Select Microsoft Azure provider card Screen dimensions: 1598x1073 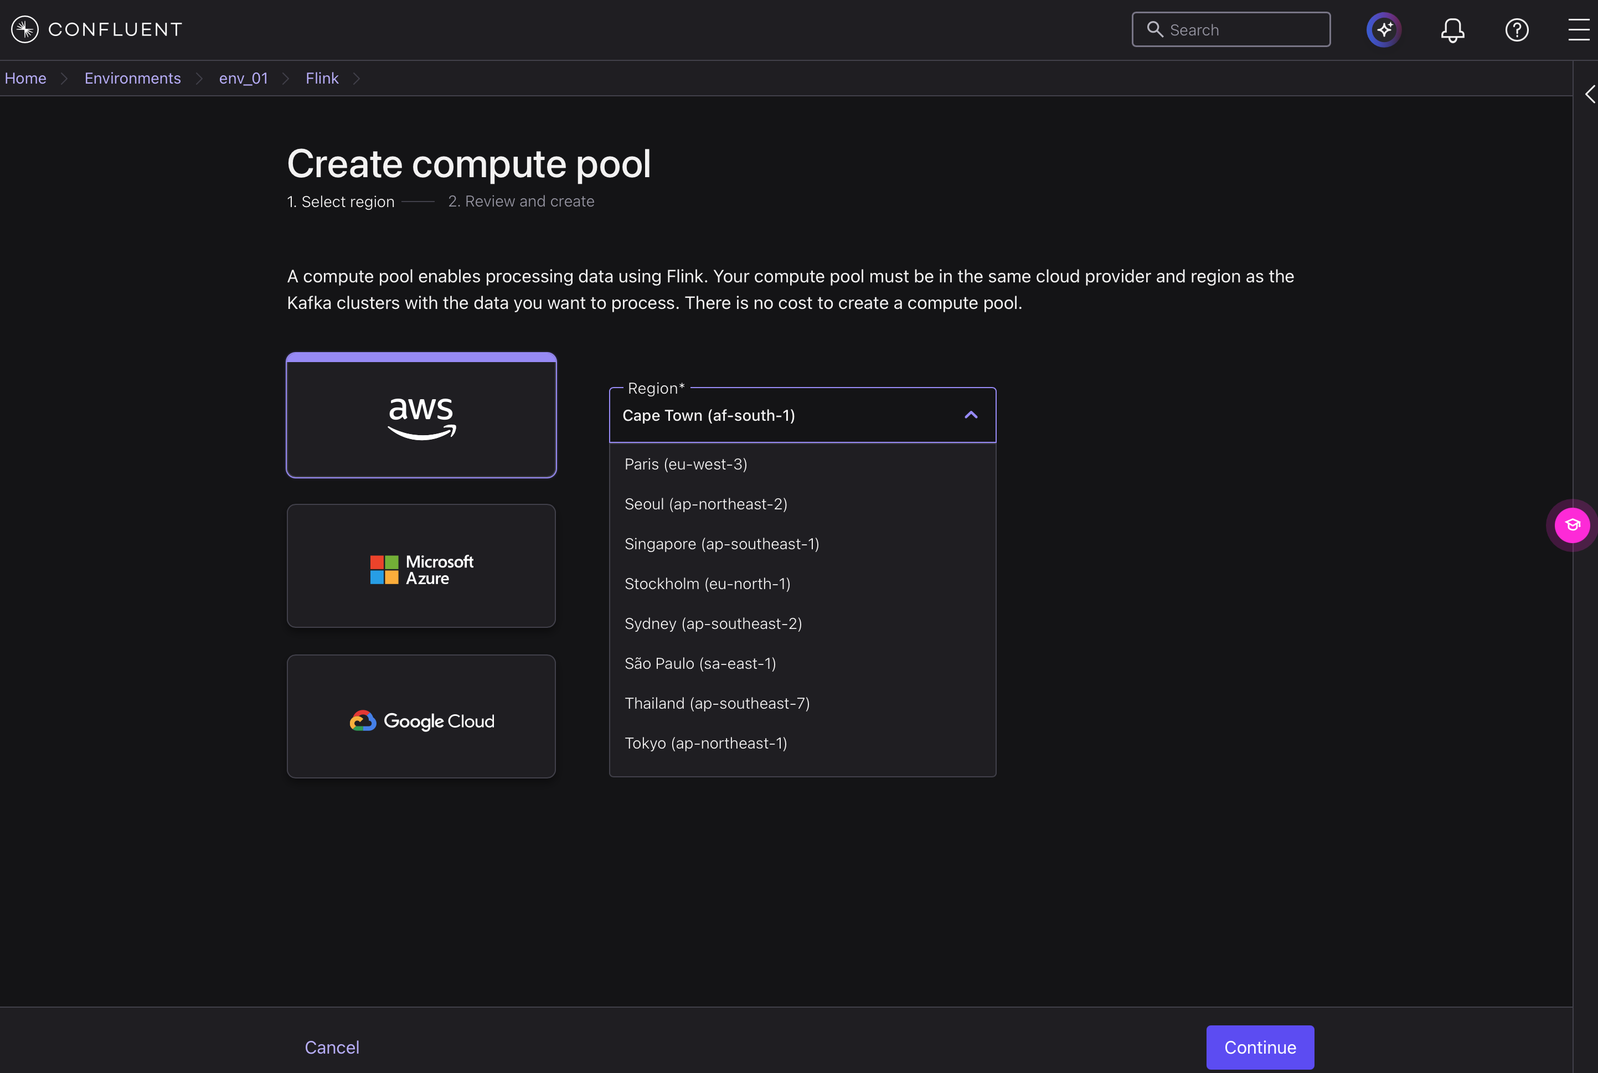click(x=421, y=566)
